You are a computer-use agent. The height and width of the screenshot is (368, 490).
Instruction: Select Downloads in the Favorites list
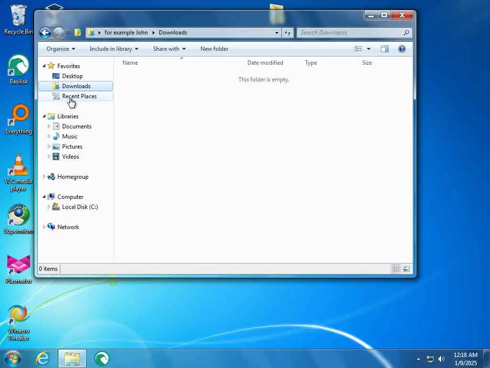[76, 86]
